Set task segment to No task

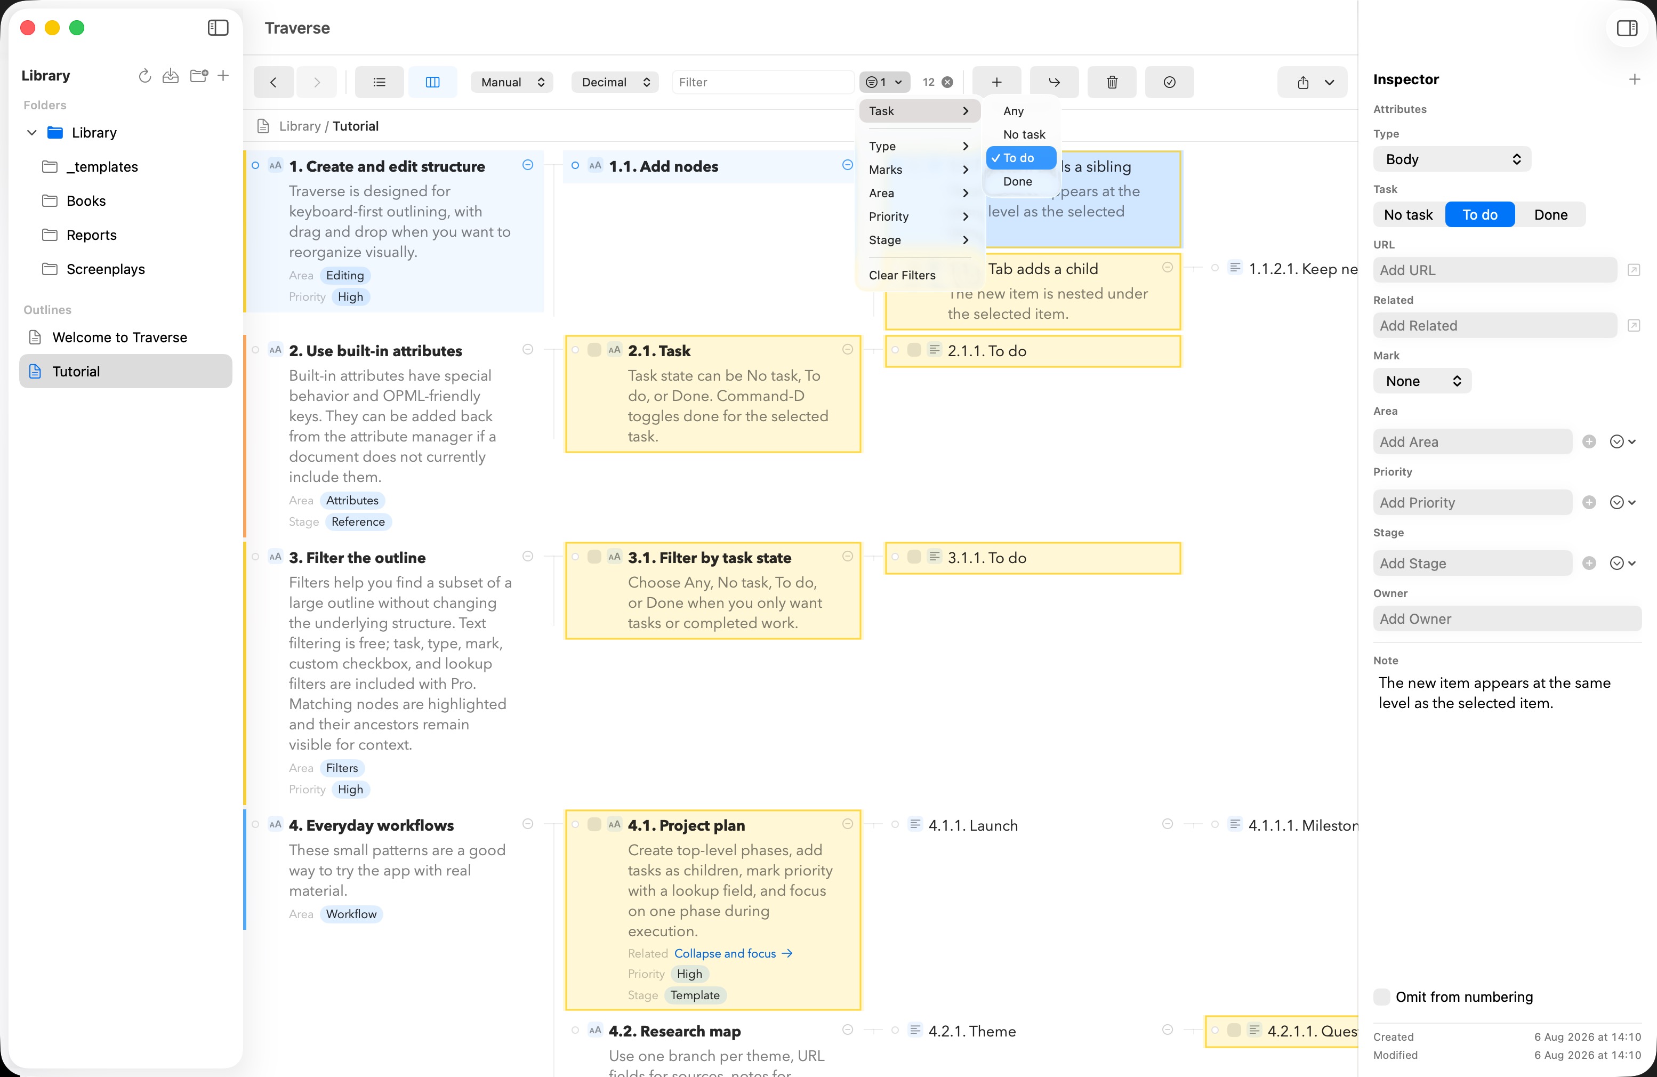[x=1409, y=214]
